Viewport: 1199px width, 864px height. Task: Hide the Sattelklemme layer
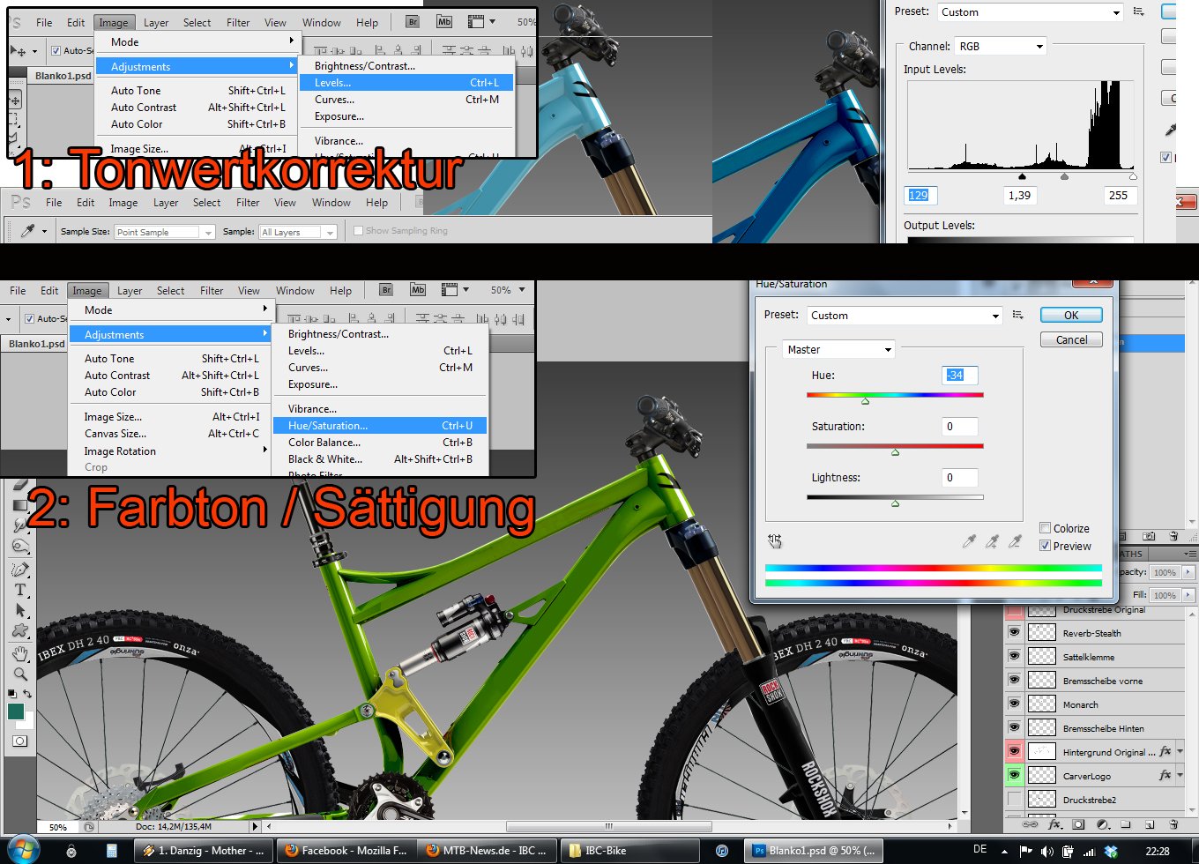pyautogui.click(x=1014, y=656)
